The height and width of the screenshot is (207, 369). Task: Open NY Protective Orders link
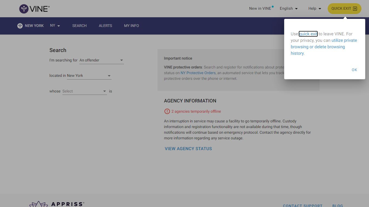198,73
